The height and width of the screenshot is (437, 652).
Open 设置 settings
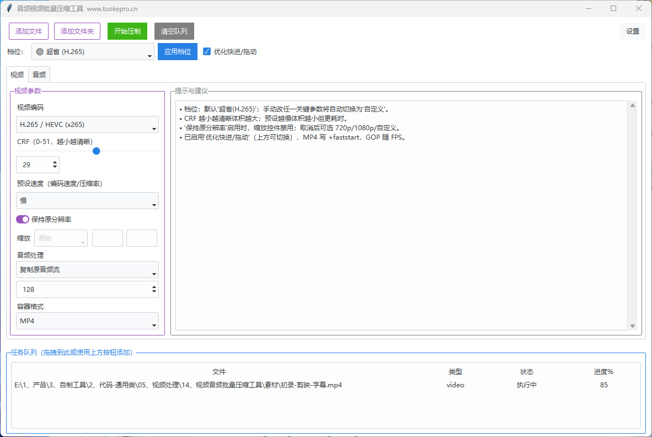pyautogui.click(x=632, y=31)
